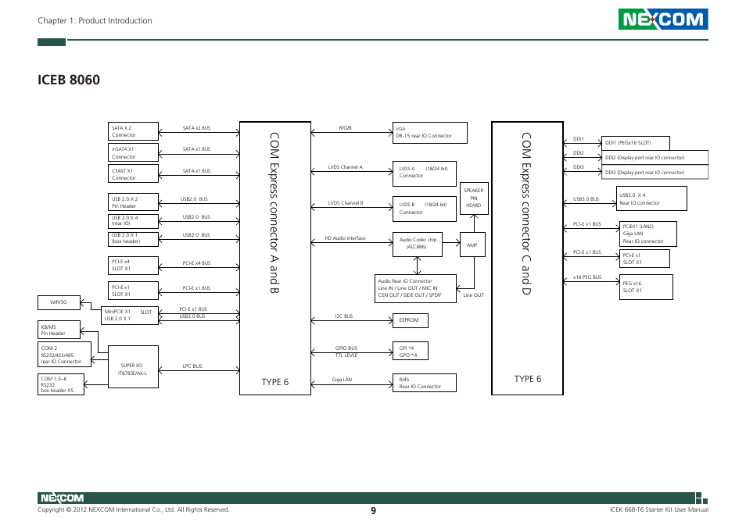746x525 pixels.
Task: Select the 'DDI2 (Display port rear IO connector)' box
Action: [655, 158]
